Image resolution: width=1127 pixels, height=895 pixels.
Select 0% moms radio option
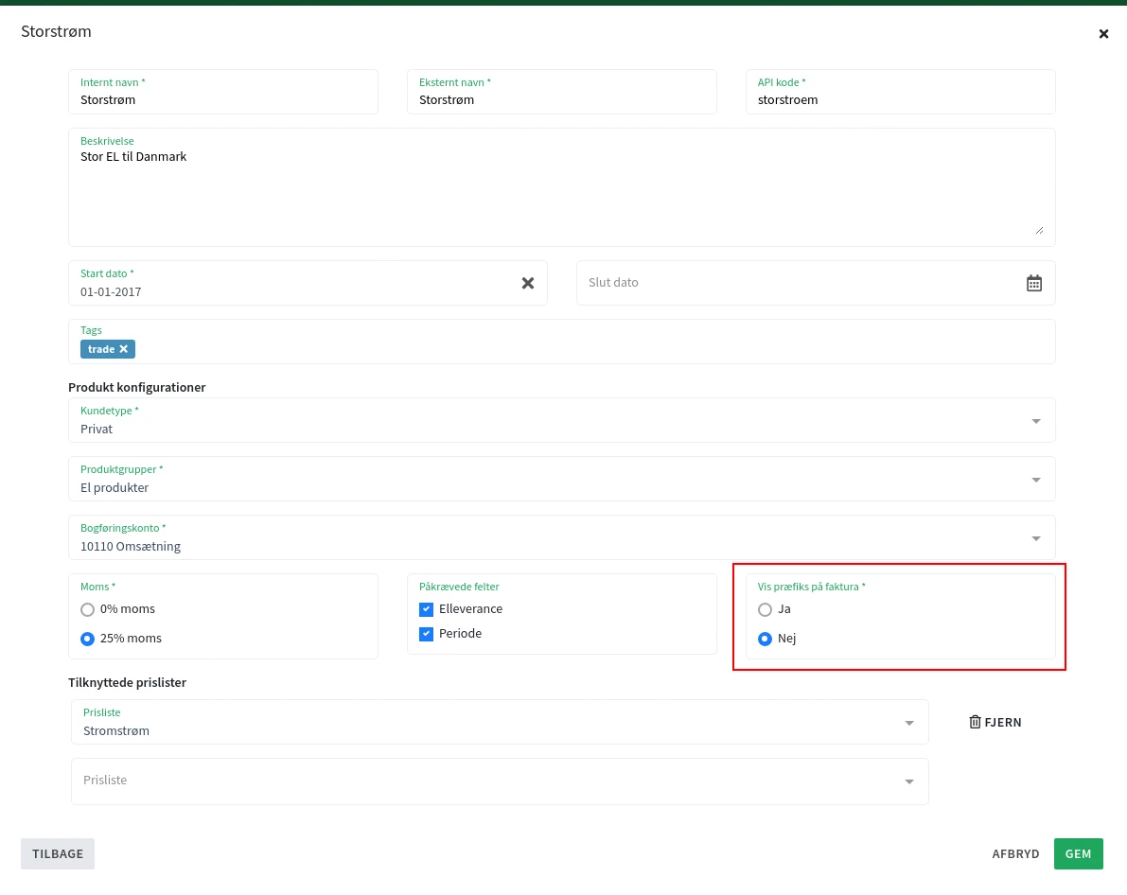click(88, 609)
